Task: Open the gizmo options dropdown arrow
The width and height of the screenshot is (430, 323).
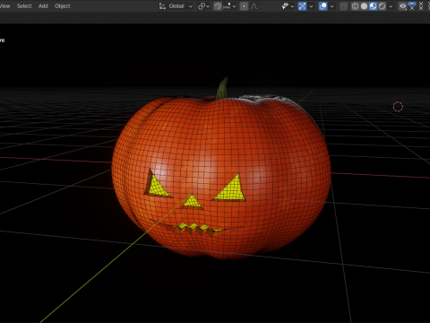Action: click(311, 6)
